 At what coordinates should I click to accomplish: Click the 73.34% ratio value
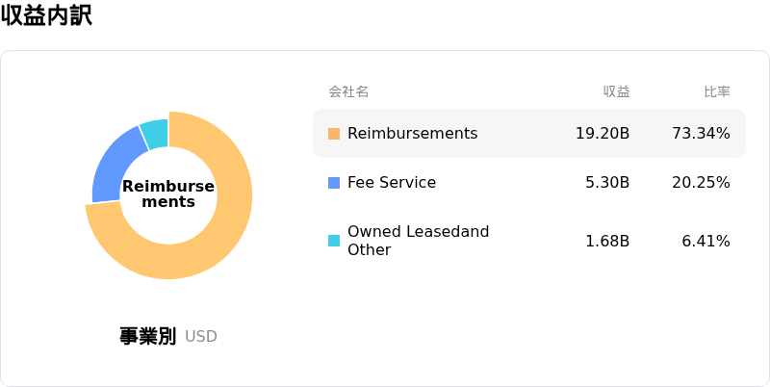coord(701,134)
